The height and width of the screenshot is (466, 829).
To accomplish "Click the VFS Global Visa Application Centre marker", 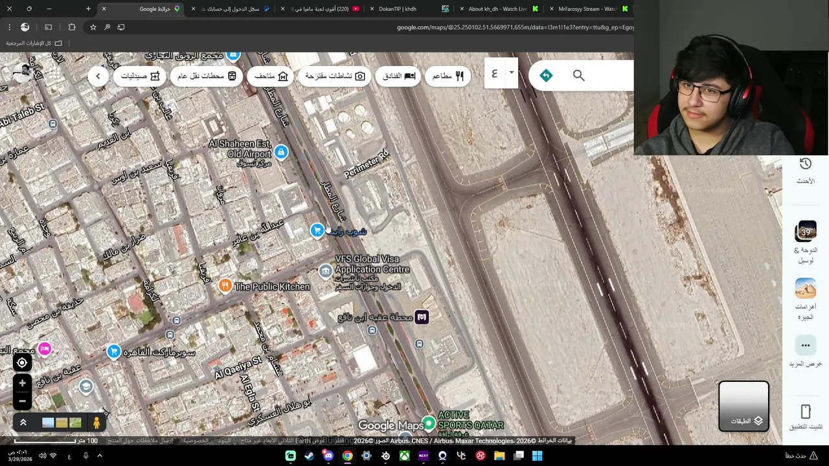I will click(325, 271).
